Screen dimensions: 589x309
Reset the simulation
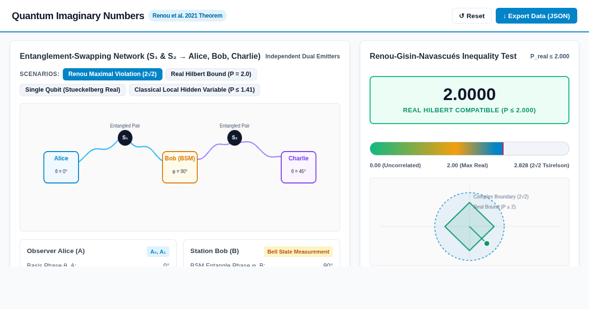pos(472,16)
